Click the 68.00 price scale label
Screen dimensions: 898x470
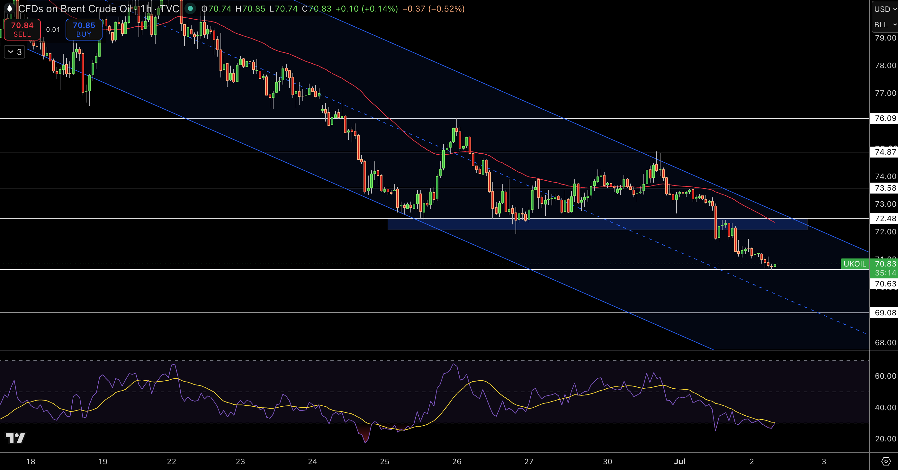885,343
